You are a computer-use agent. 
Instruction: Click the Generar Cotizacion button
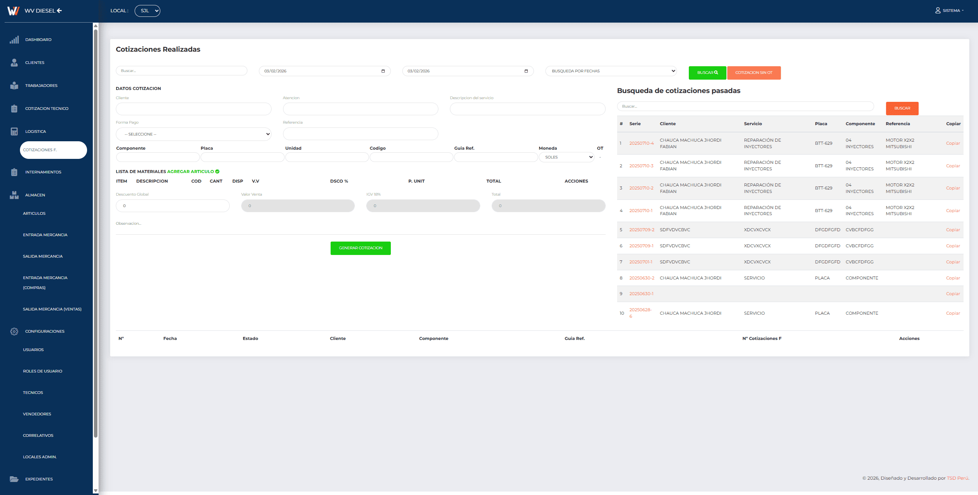[361, 248]
